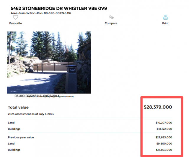Image resolution: width=189 pixels, height=157 pixels.
Task: Select the Favourite text label
Action: click(16, 23)
